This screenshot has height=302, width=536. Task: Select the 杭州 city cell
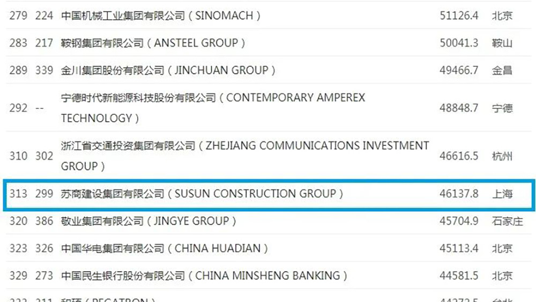coord(502,156)
